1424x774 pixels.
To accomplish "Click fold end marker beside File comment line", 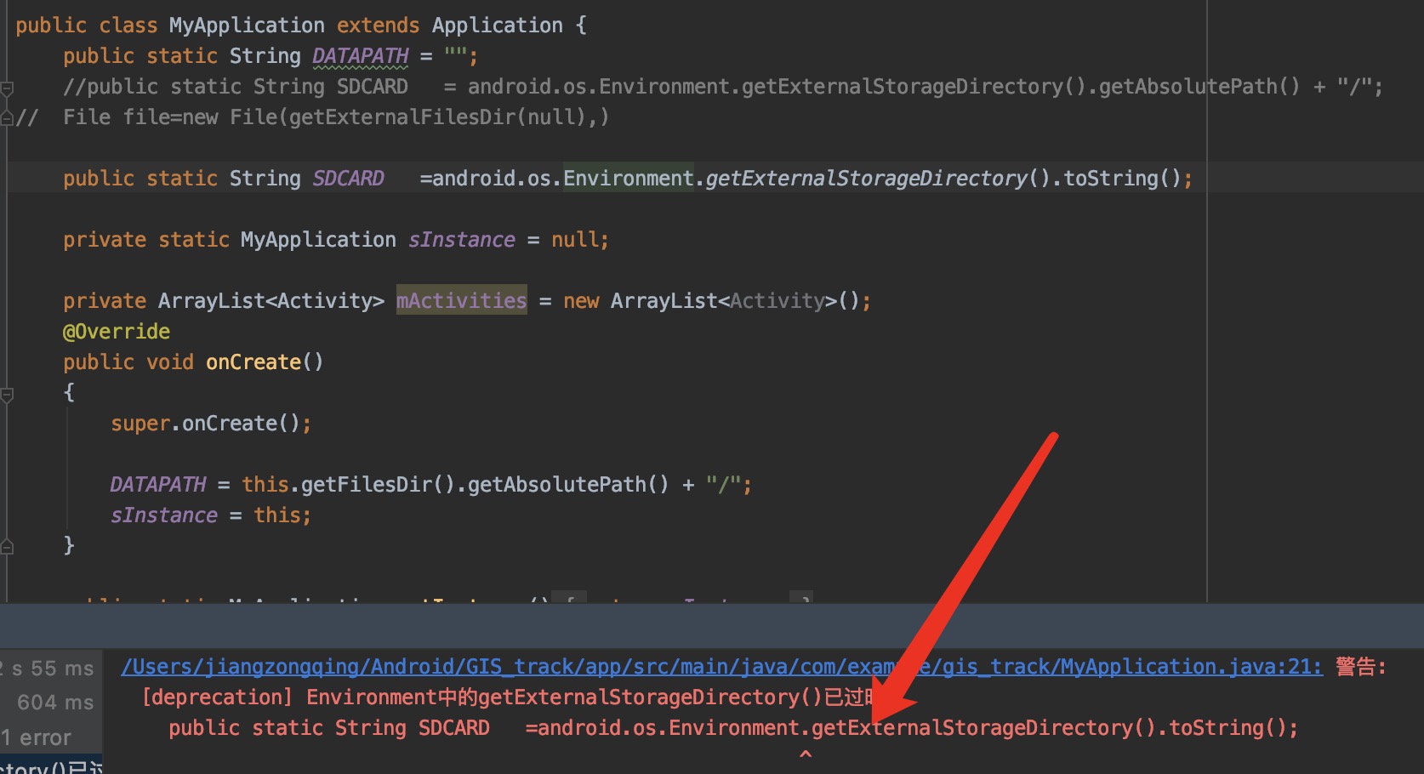I will coord(7,118).
